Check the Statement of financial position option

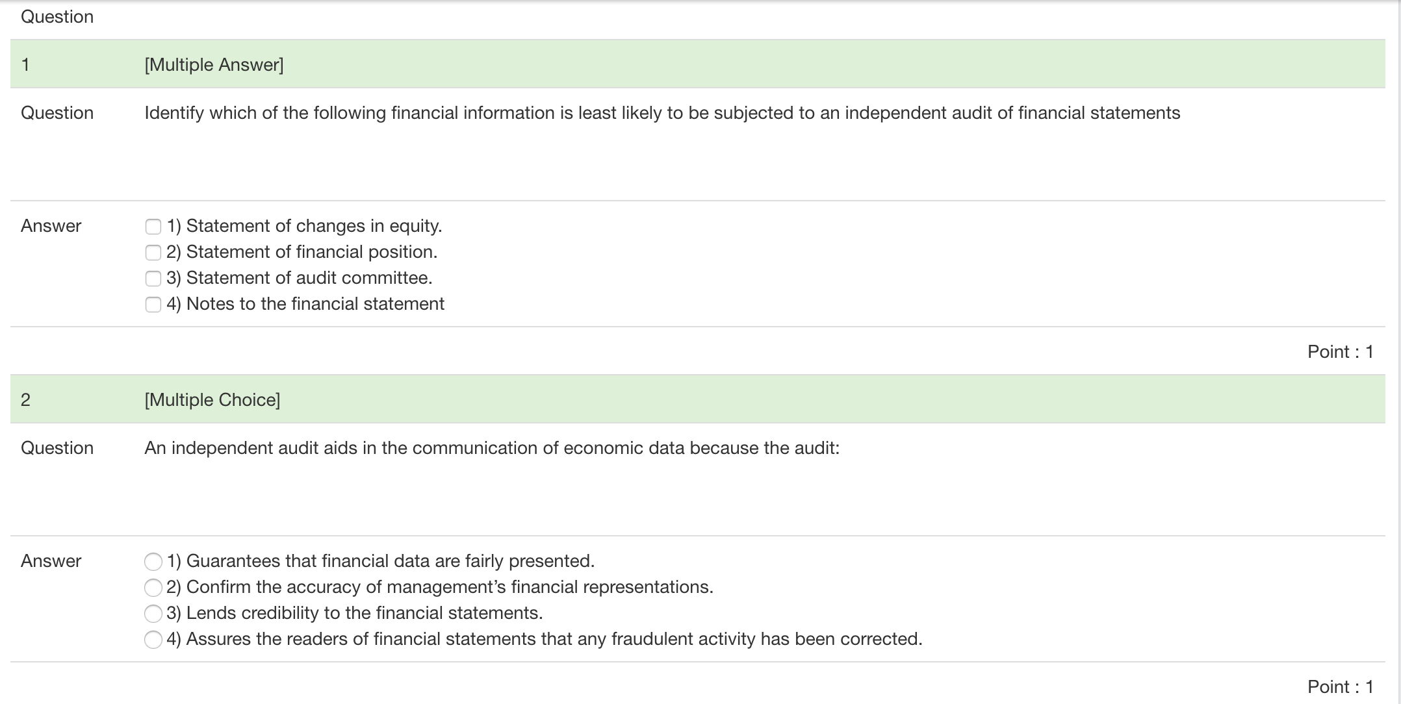pyautogui.click(x=153, y=252)
